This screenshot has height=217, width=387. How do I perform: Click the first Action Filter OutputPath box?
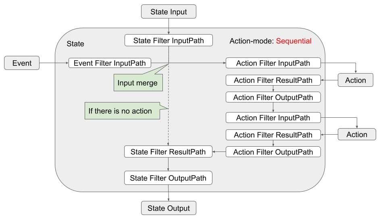coord(273,97)
